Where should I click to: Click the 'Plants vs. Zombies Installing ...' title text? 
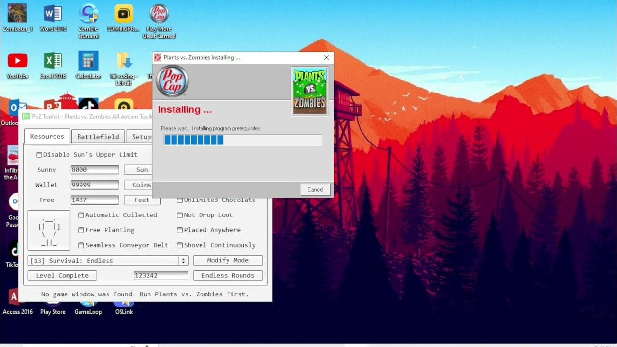(201, 57)
